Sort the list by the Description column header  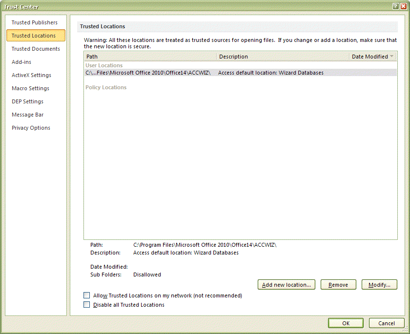283,57
